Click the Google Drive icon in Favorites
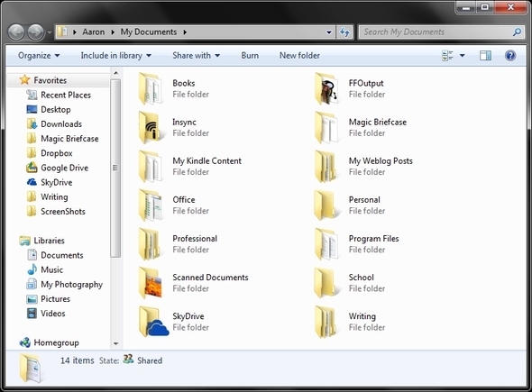Viewport: 532px width, 392px height. click(32, 168)
